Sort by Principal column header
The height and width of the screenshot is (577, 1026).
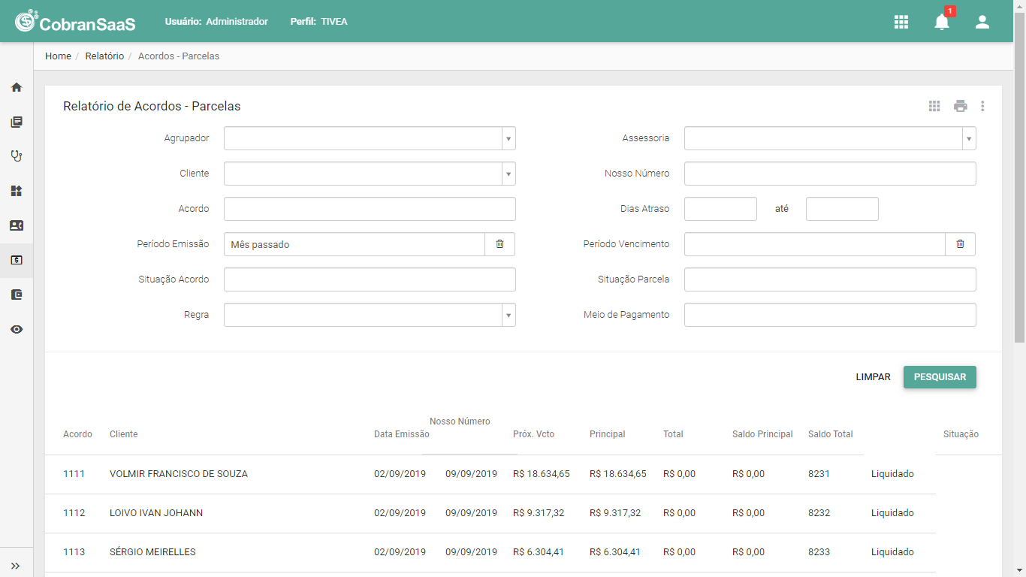[x=607, y=434]
